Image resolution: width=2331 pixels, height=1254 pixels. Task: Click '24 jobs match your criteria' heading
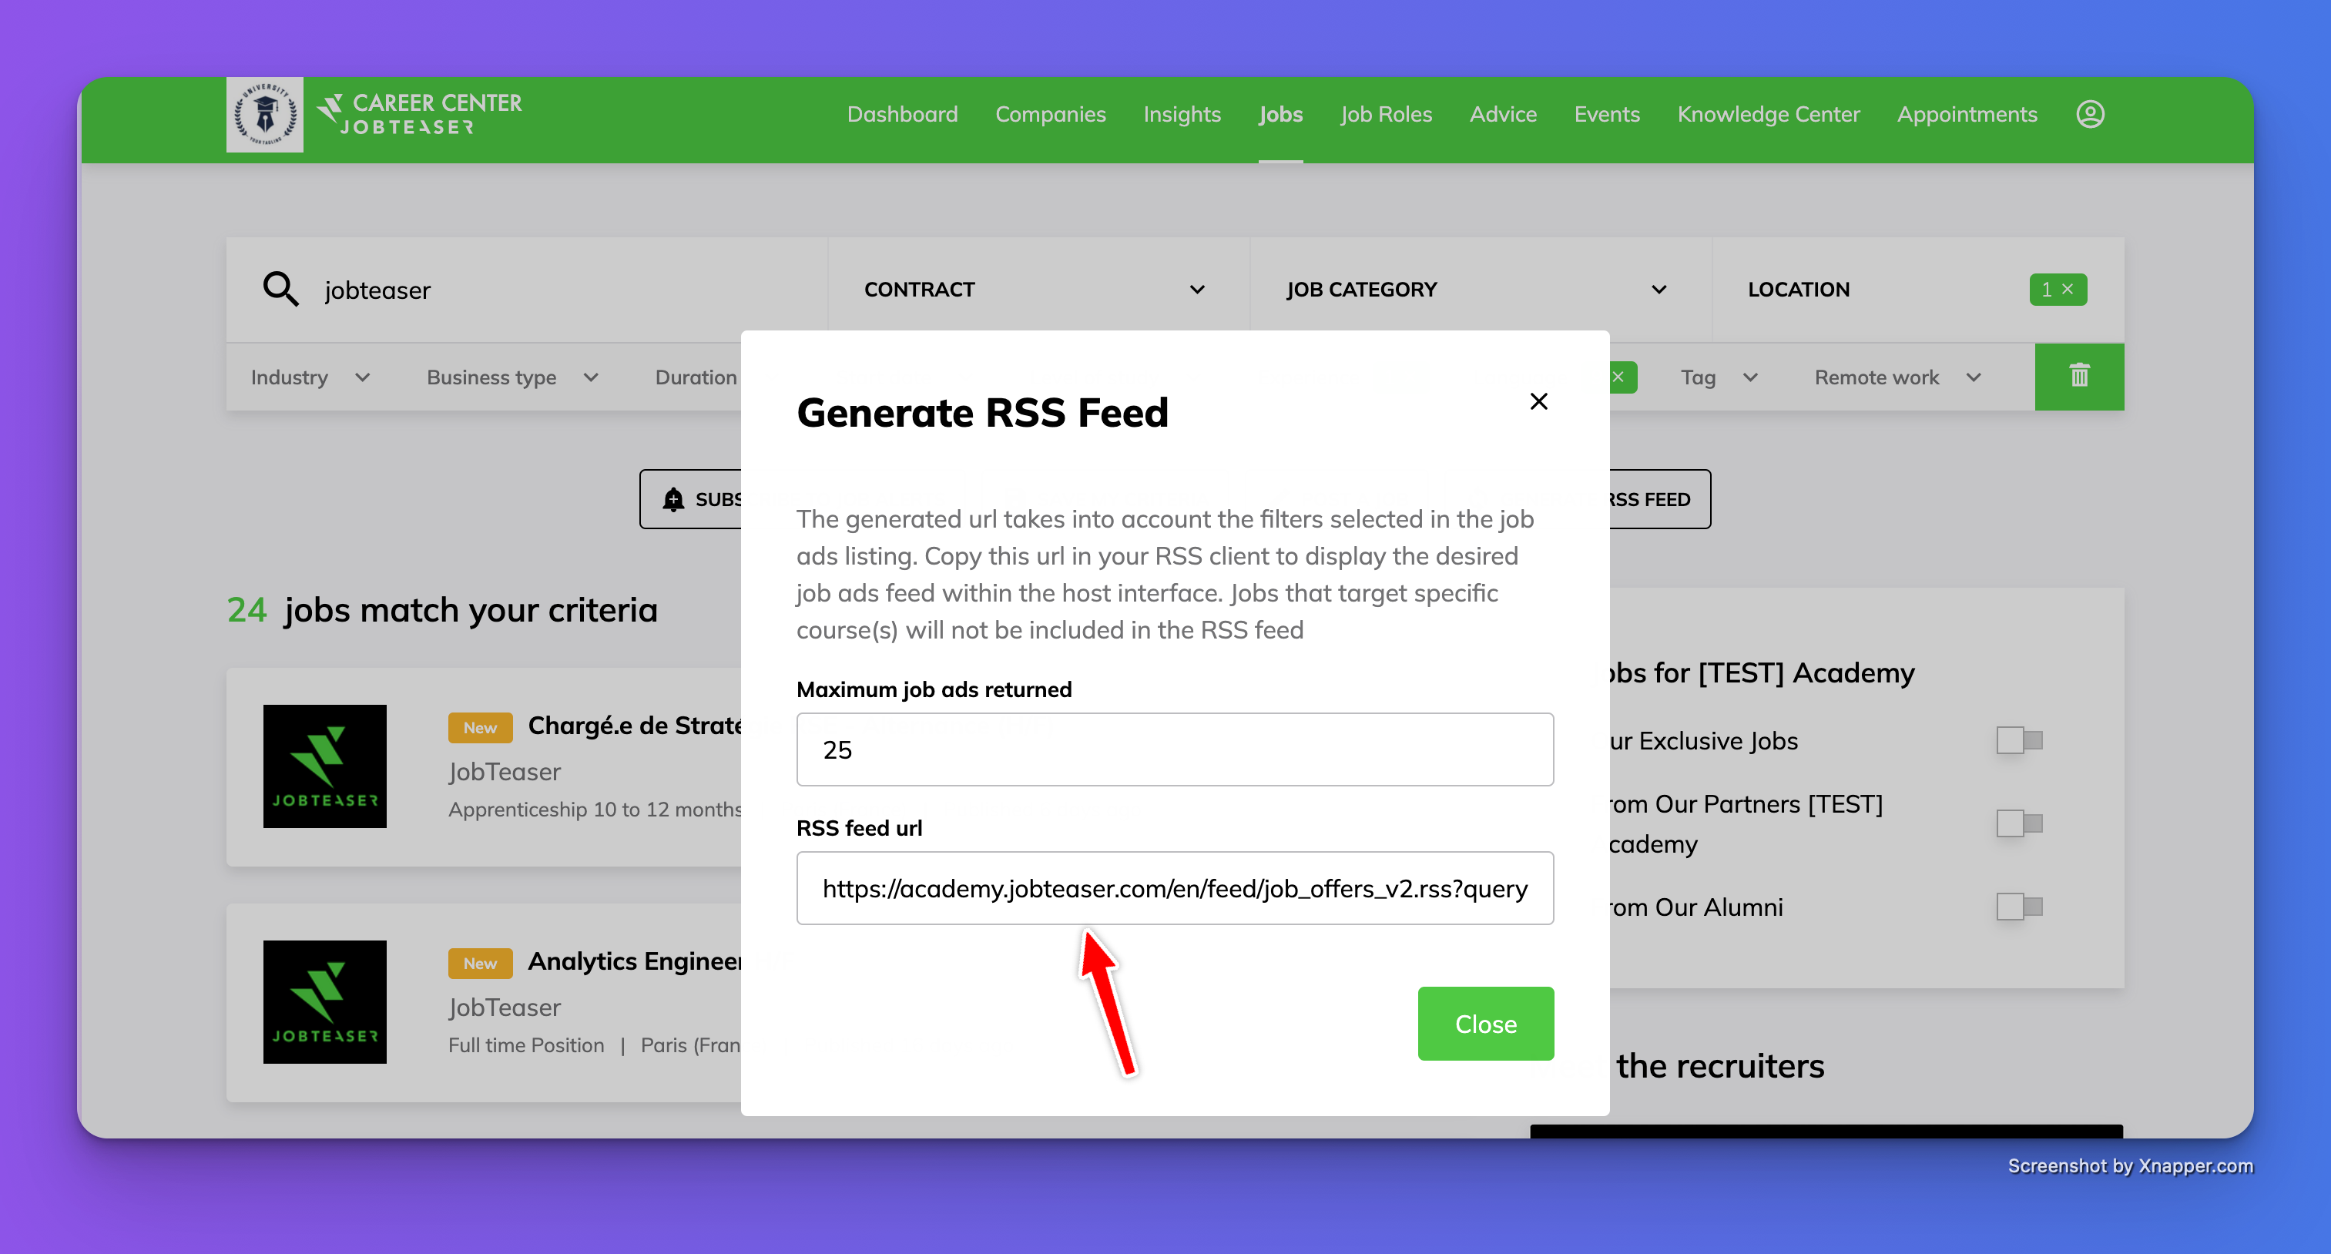click(x=441, y=610)
